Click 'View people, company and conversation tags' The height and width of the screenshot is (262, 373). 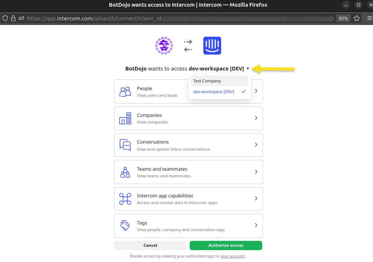[x=181, y=230]
